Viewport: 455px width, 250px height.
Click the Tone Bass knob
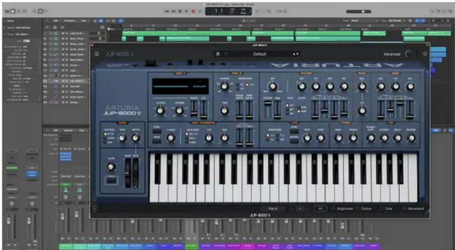(338, 138)
